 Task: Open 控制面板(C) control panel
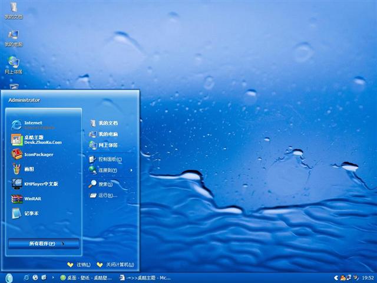tap(105, 159)
